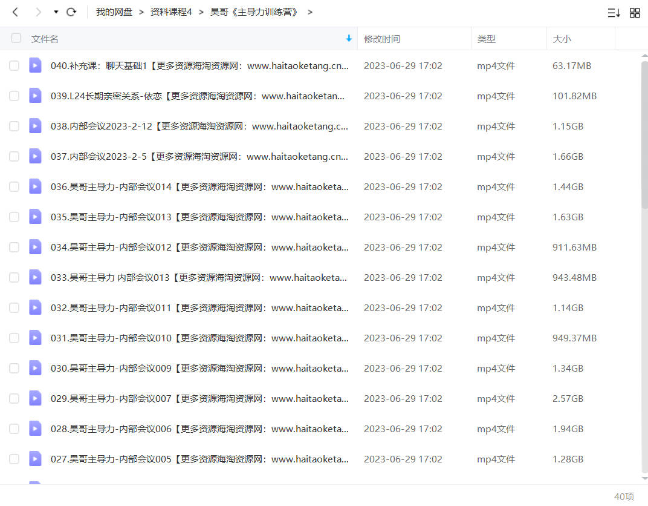Click video icon of 038.内部会议2023-2-12 file
The width and height of the screenshot is (648, 506).
click(x=35, y=126)
